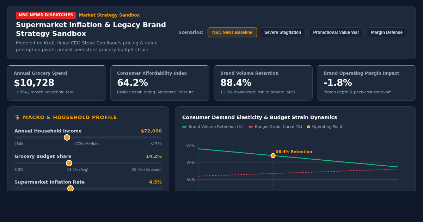Click the 100% y-axis label
The height and width of the screenshot is (222, 423).
[190, 146]
